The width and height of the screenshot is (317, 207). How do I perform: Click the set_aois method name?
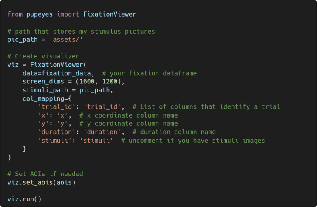tap(37, 182)
